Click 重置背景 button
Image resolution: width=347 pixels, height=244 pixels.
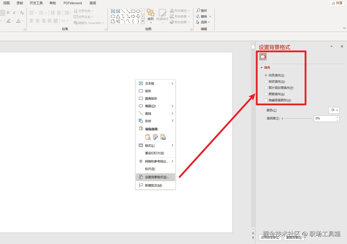(x=294, y=237)
